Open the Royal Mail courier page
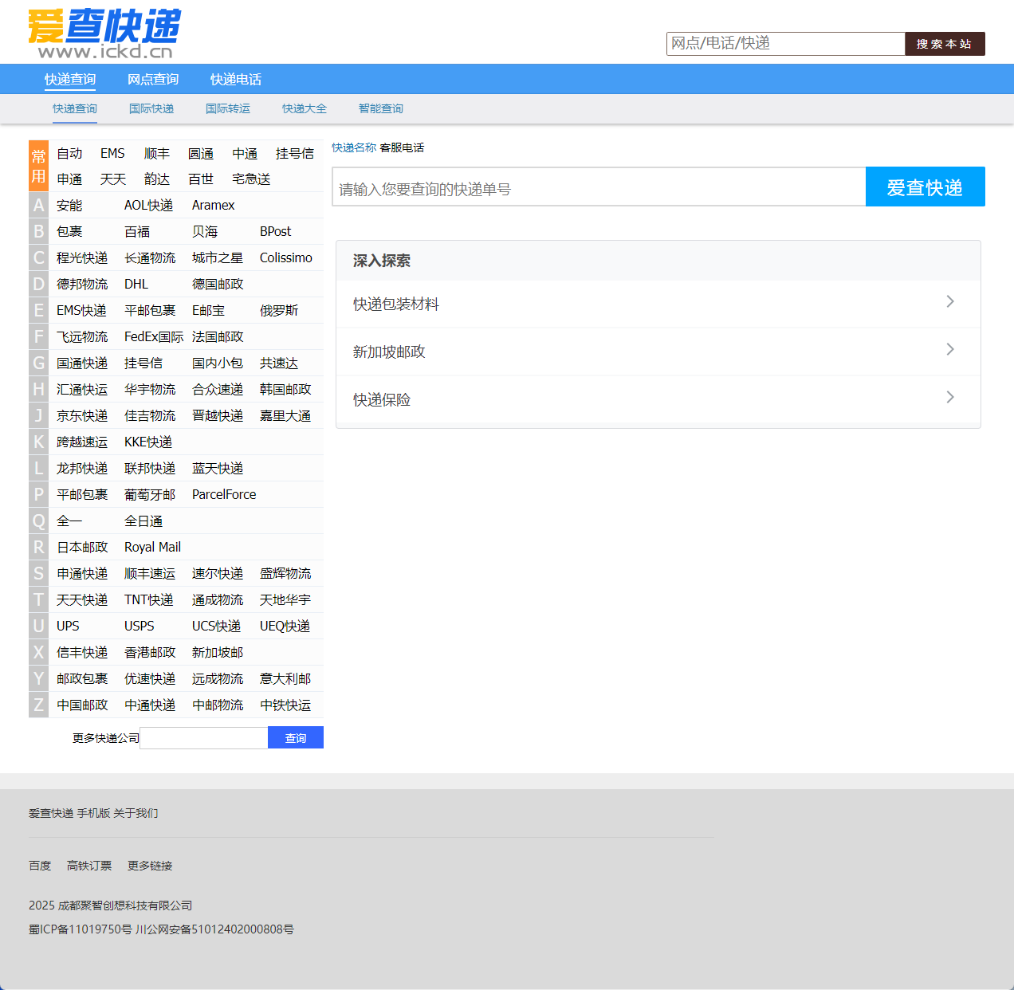 click(152, 547)
